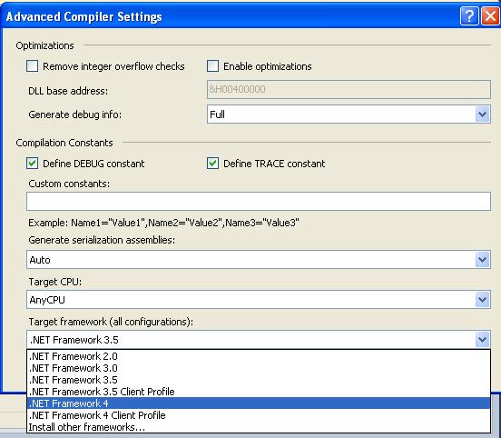Image resolution: width=501 pixels, height=438 pixels.
Task: Collapse the Target framework dropdown arrow
Action: [x=482, y=340]
